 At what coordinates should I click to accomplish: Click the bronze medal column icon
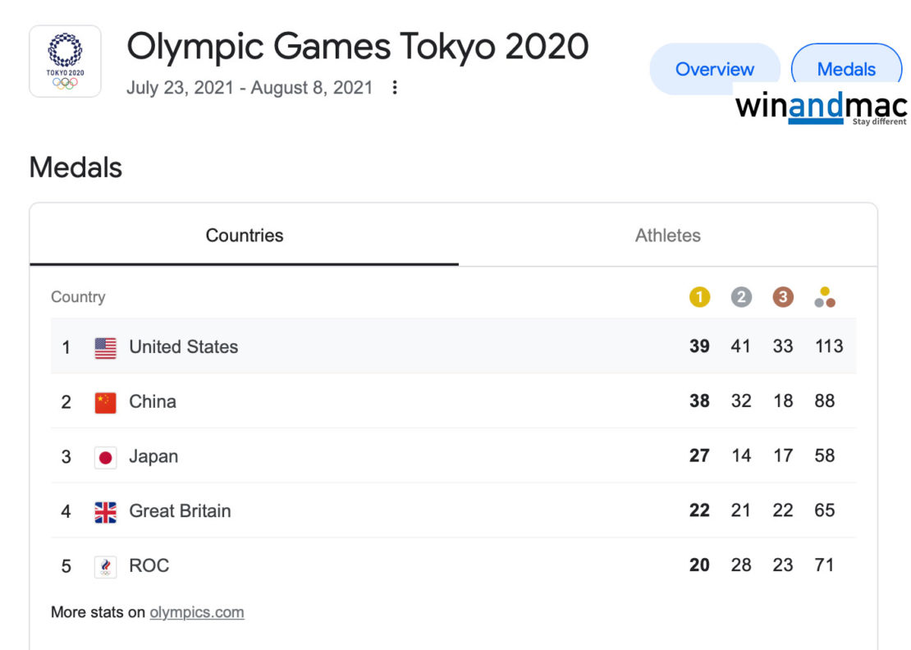click(783, 297)
